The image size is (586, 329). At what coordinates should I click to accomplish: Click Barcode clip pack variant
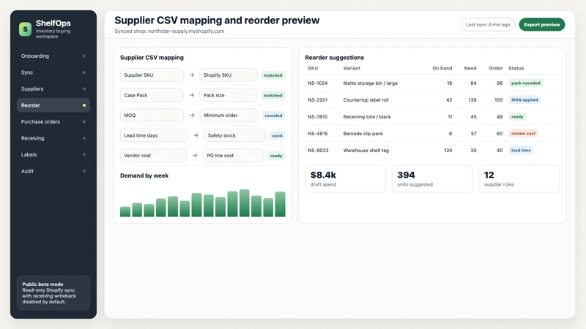(x=363, y=134)
